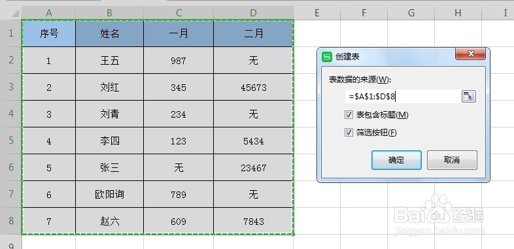Screen dimensions: 514x249
Task: Click the cell containing 刘红
Action: 109,87
